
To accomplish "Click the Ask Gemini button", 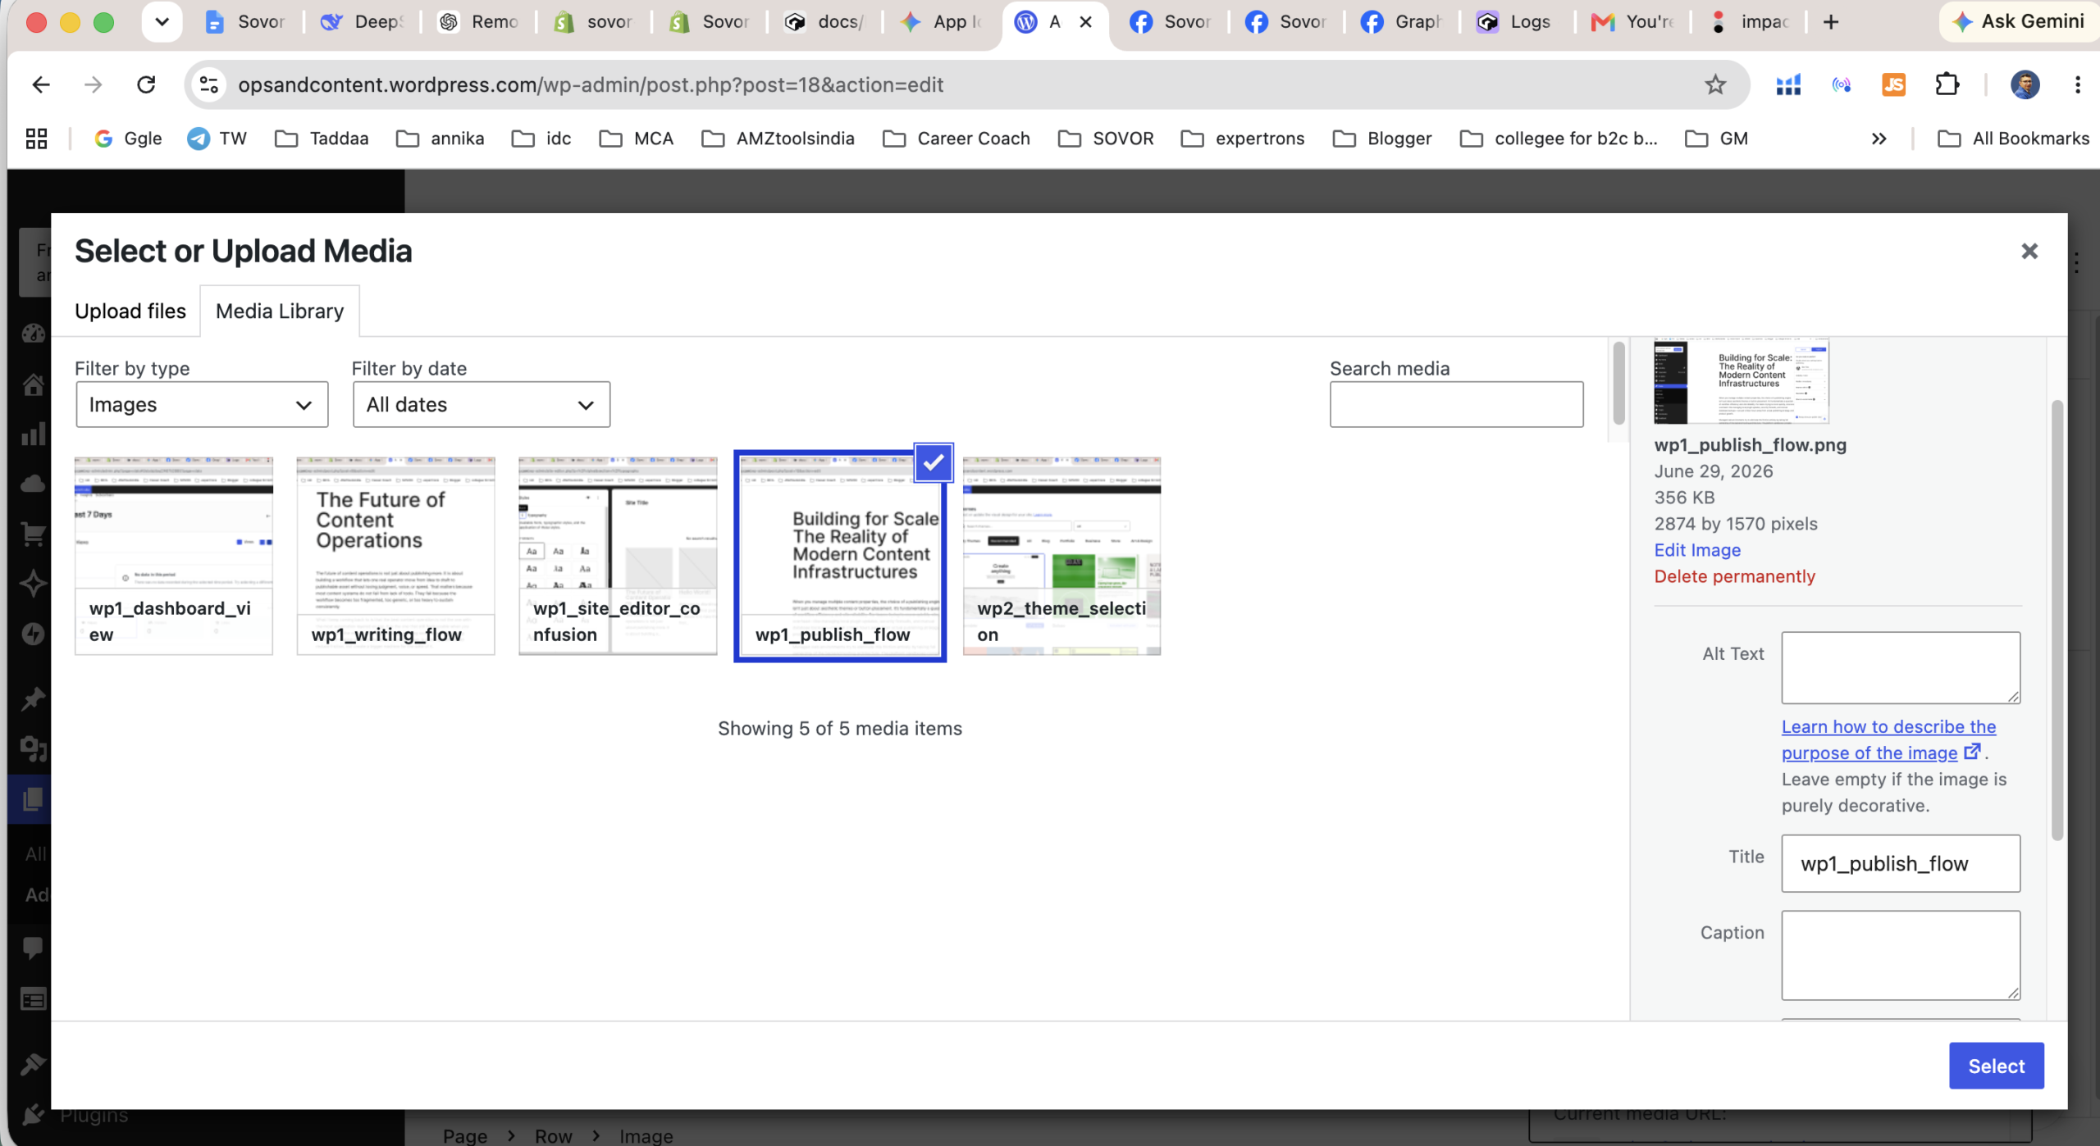I will 2019,21.
